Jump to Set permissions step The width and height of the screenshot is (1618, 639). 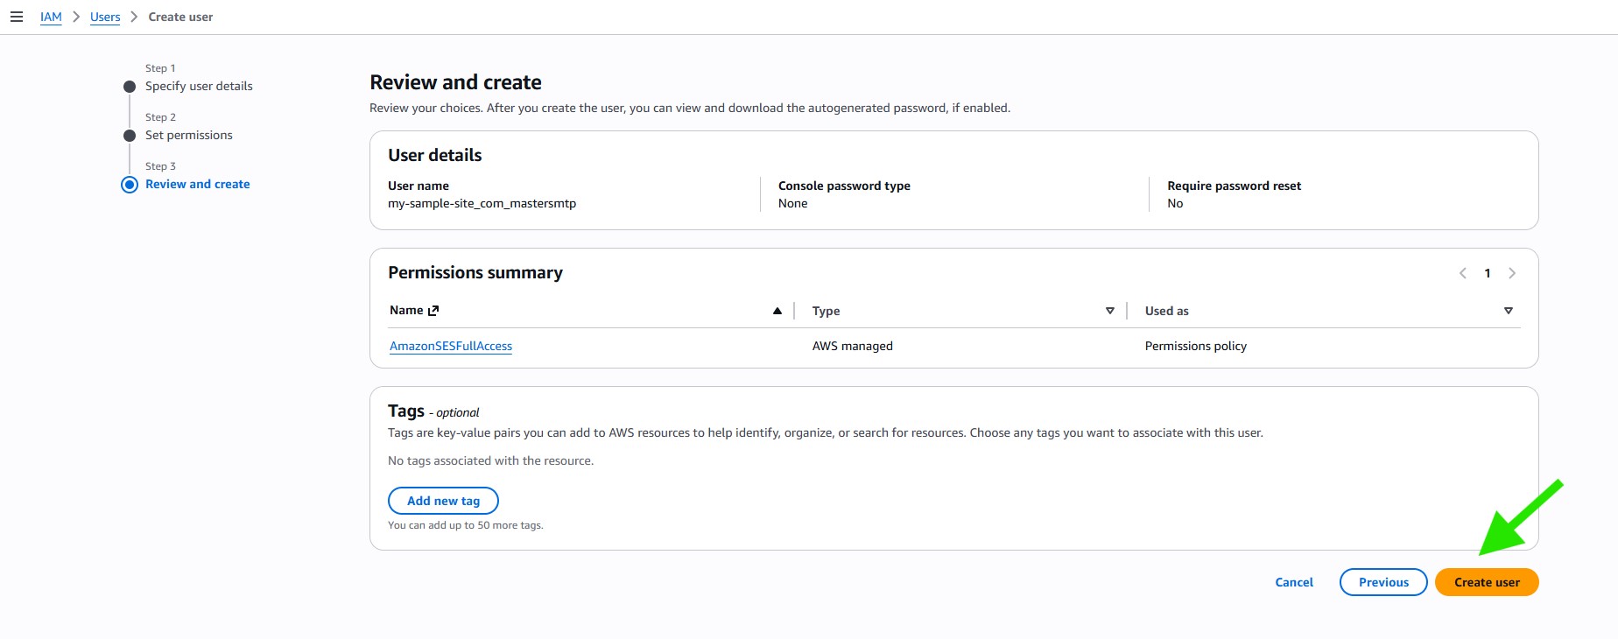coord(189,135)
